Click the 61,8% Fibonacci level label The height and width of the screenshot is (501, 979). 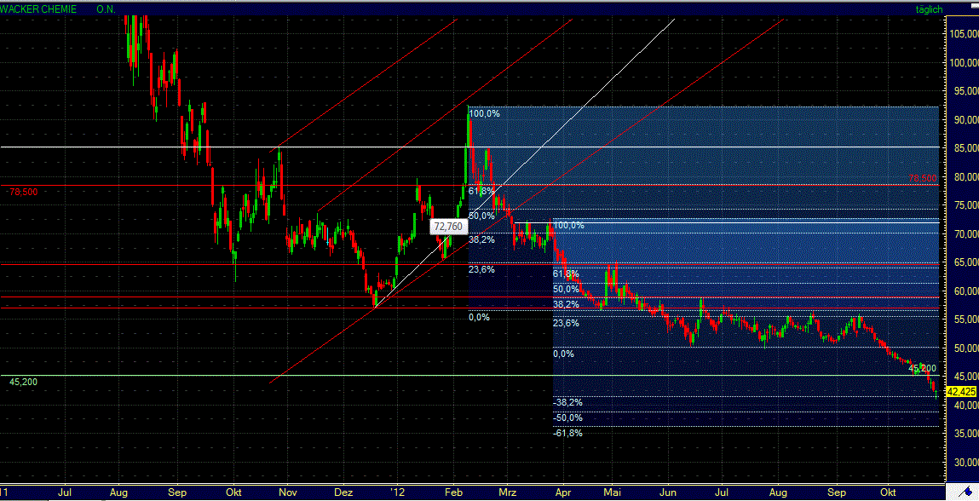[479, 191]
